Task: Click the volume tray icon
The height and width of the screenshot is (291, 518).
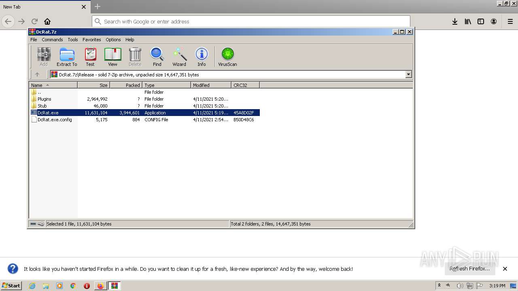Action: (460, 286)
